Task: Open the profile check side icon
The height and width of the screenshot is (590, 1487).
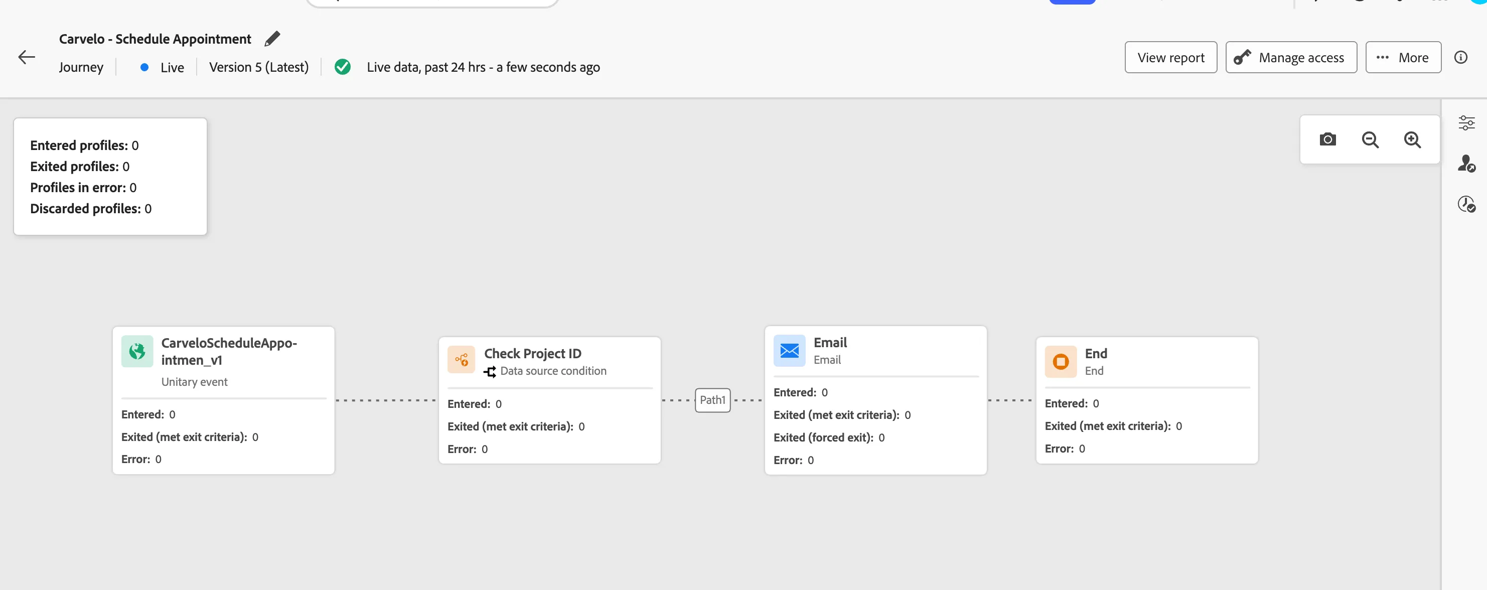Action: 1466,164
